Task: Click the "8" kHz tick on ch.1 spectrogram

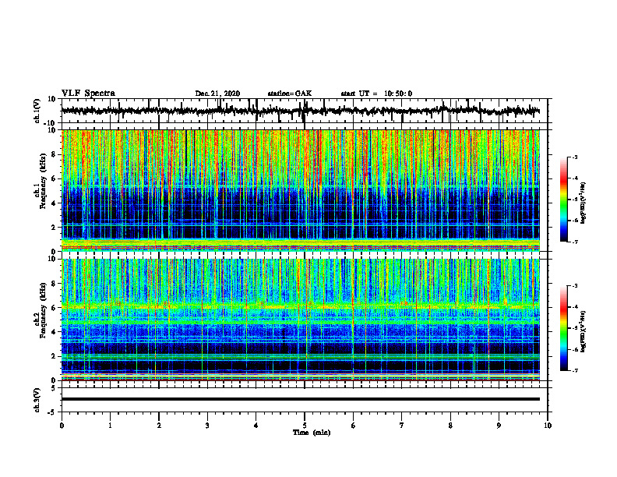Action: point(54,154)
